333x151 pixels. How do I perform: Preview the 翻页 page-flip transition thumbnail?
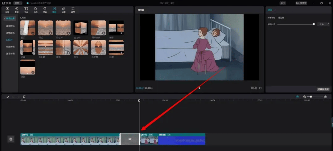tap(28, 28)
